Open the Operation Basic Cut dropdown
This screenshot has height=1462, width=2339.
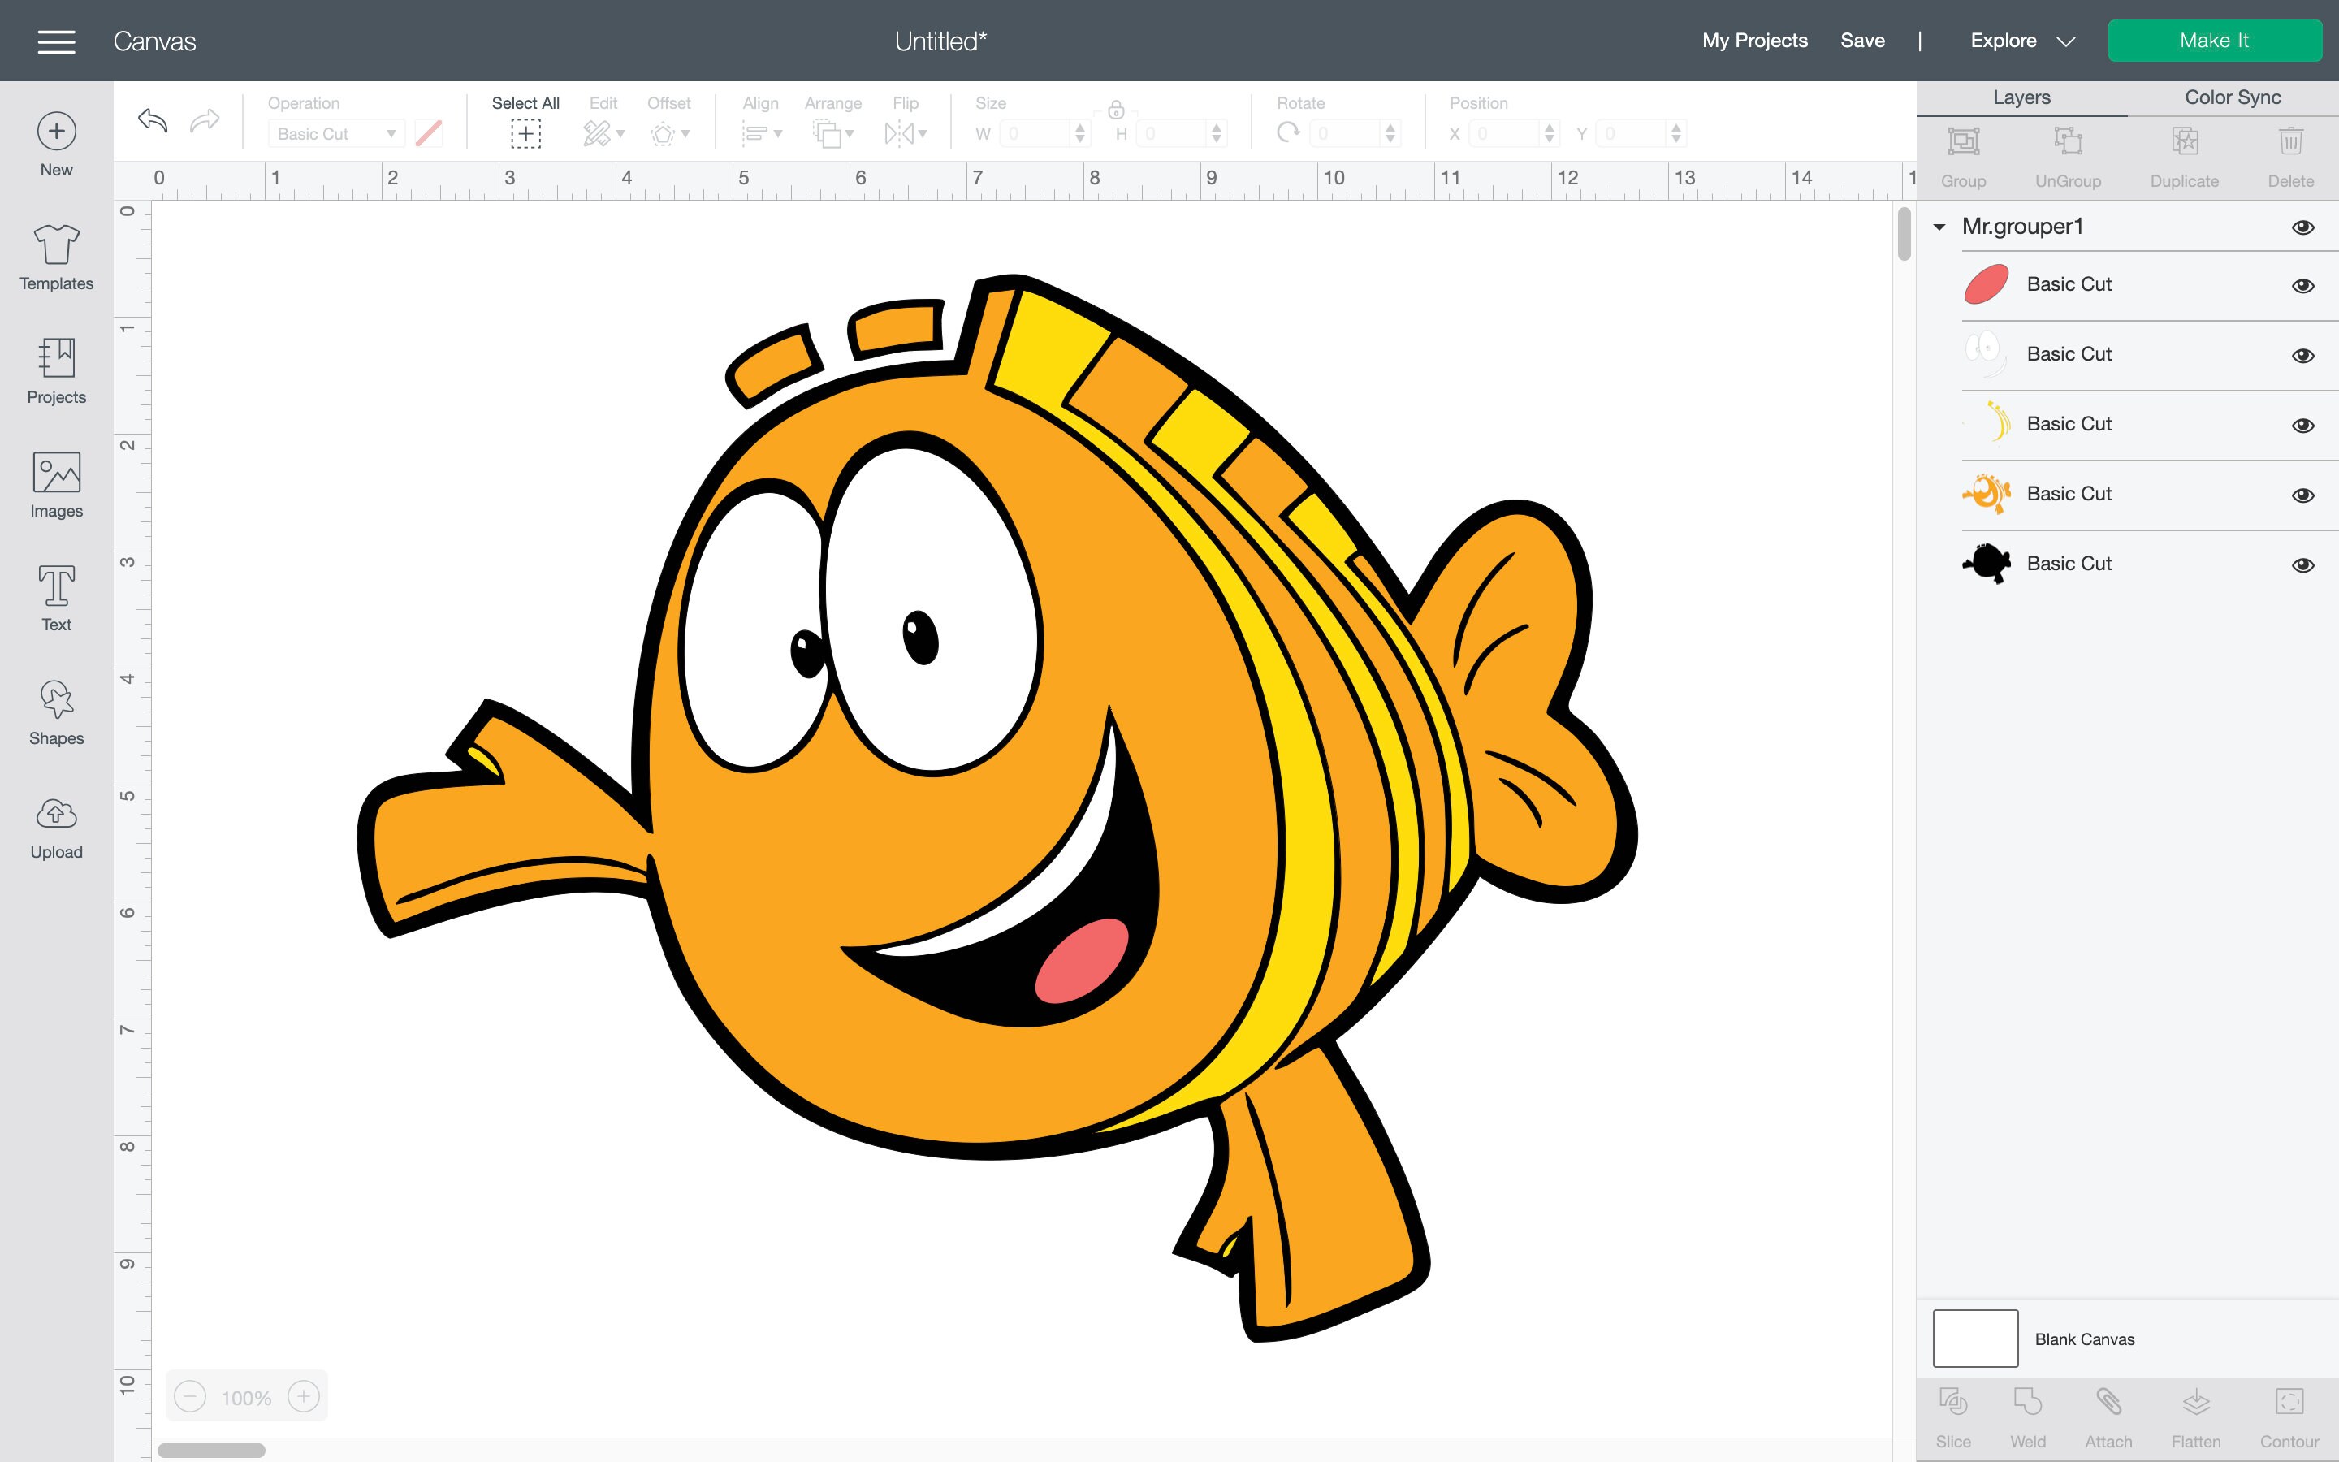[335, 133]
